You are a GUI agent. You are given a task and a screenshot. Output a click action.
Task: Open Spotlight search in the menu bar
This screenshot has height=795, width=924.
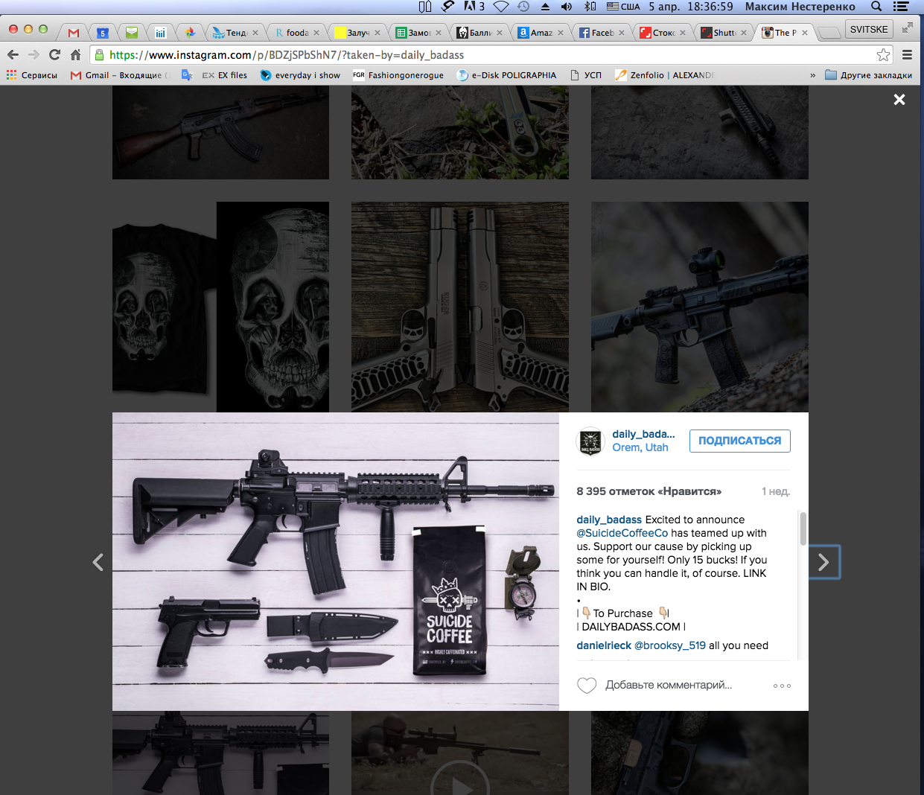pyautogui.click(x=876, y=7)
